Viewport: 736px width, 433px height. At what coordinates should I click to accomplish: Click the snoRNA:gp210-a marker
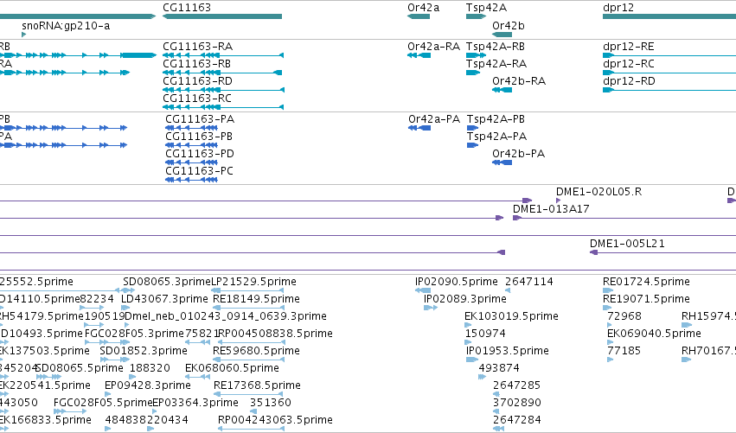[x=24, y=35]
